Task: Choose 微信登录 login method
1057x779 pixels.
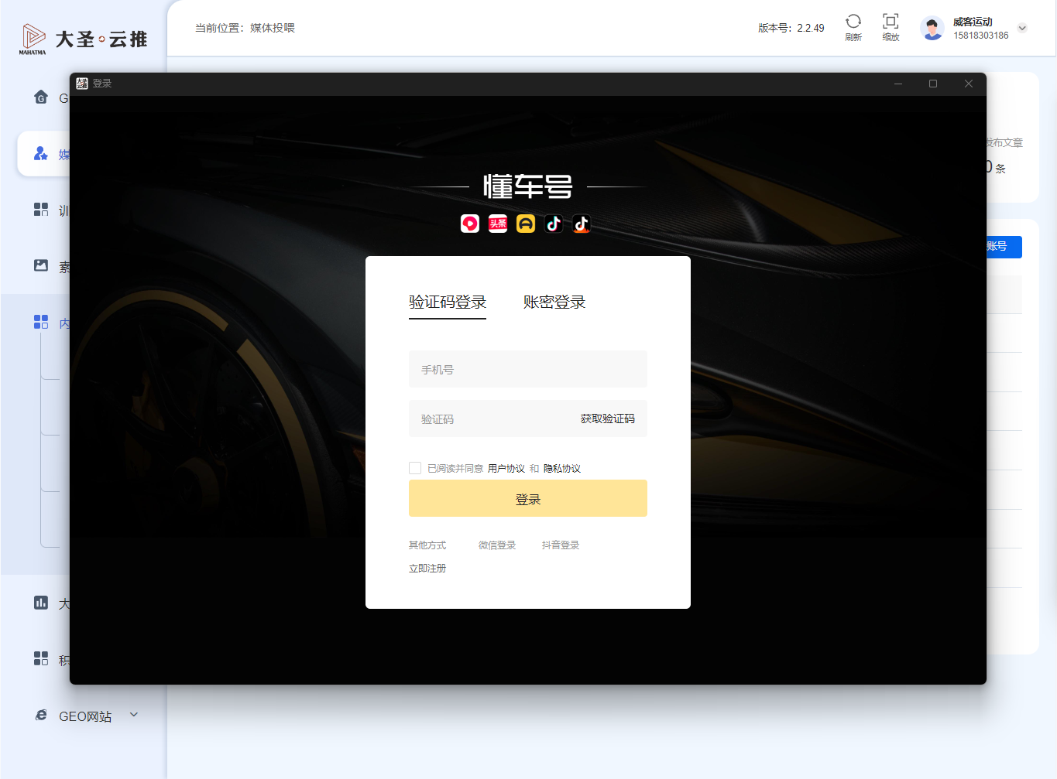Action: pos(497,545)
